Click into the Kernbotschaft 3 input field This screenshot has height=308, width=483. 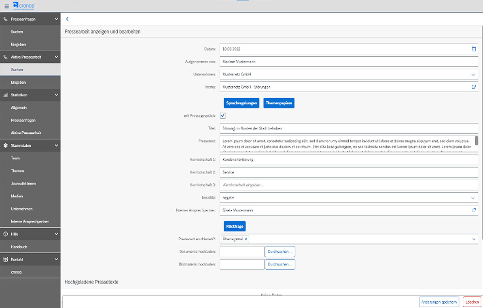pos(348,185)
